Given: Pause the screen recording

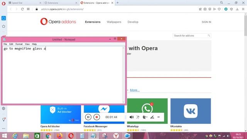Looking at the screenshot, I should [88, 117].
